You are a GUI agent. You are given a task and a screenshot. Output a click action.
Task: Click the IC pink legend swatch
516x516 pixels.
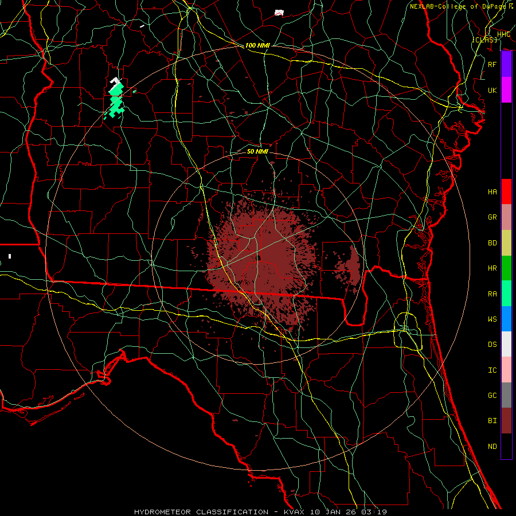coord(506,370)
